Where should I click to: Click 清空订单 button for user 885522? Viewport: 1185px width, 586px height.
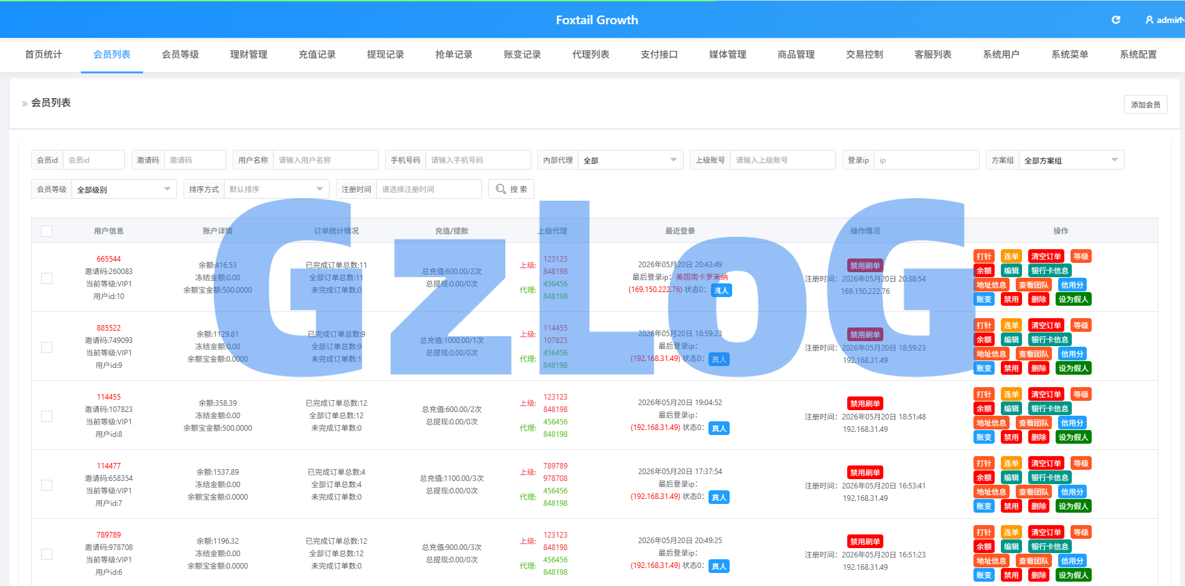point(1046,326)
